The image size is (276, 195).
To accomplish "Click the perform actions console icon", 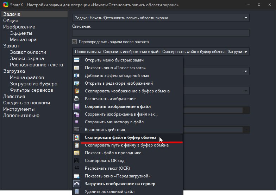I will click(x=77, y=129).
